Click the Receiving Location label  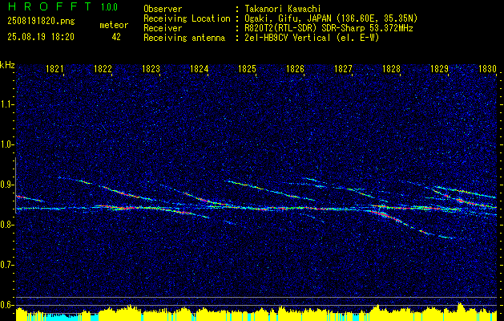click(187, 18)
